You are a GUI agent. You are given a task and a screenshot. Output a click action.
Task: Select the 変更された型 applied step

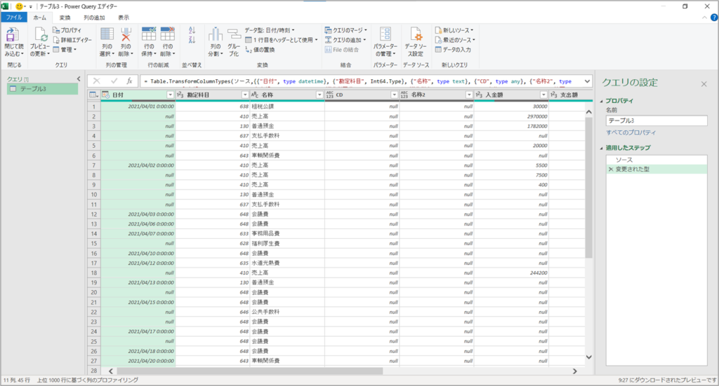coord(657,170)
